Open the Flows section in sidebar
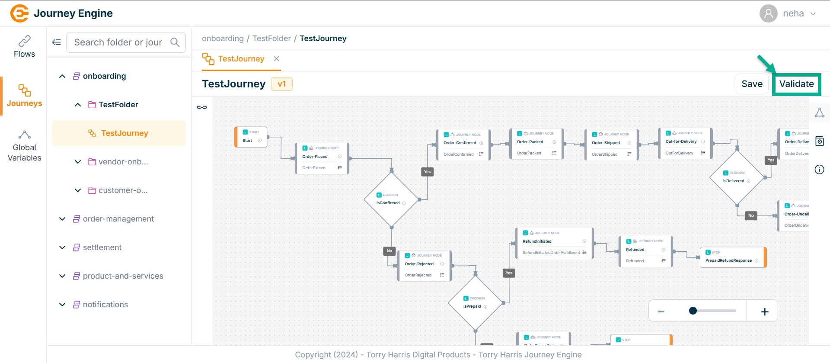Screen dimensions: 830x363 point(24,47)
